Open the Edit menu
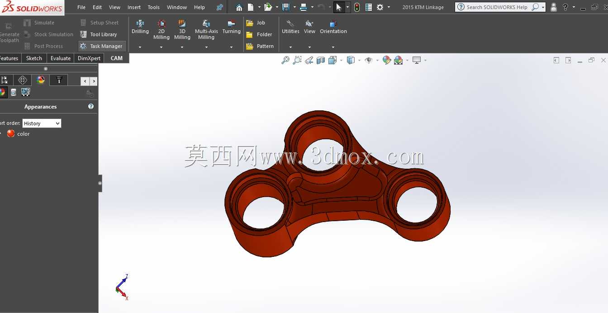Image resolution: width=608 pixels, height=313 pixels. pos(97,7)
